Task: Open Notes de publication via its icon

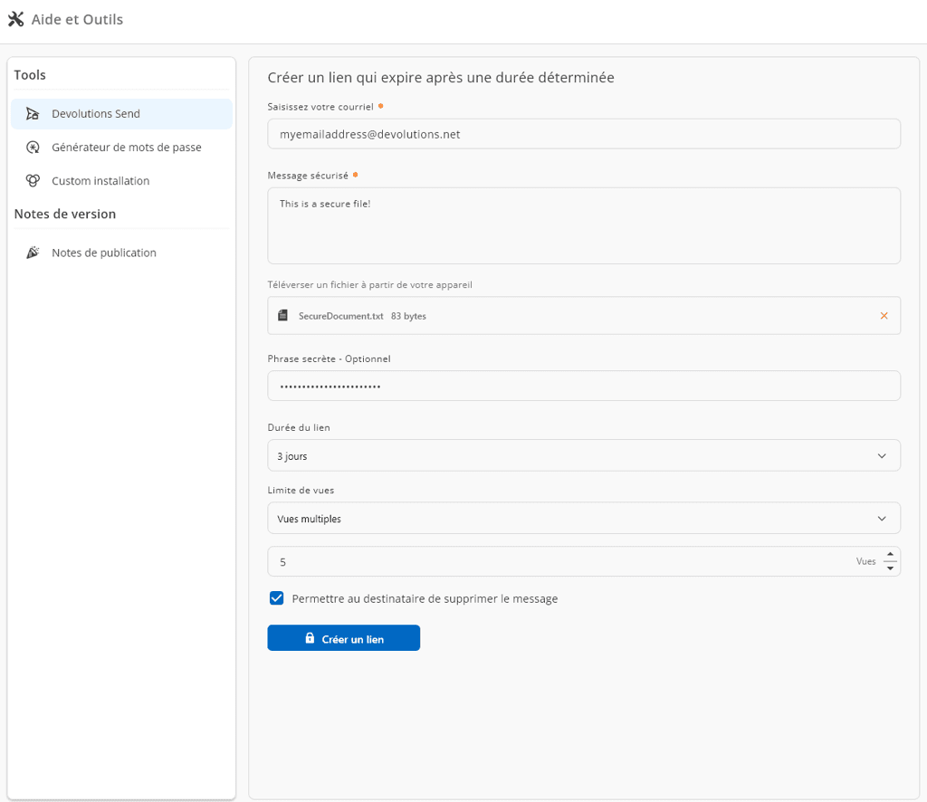Action: pyautogui.click(x=33, y=253)
